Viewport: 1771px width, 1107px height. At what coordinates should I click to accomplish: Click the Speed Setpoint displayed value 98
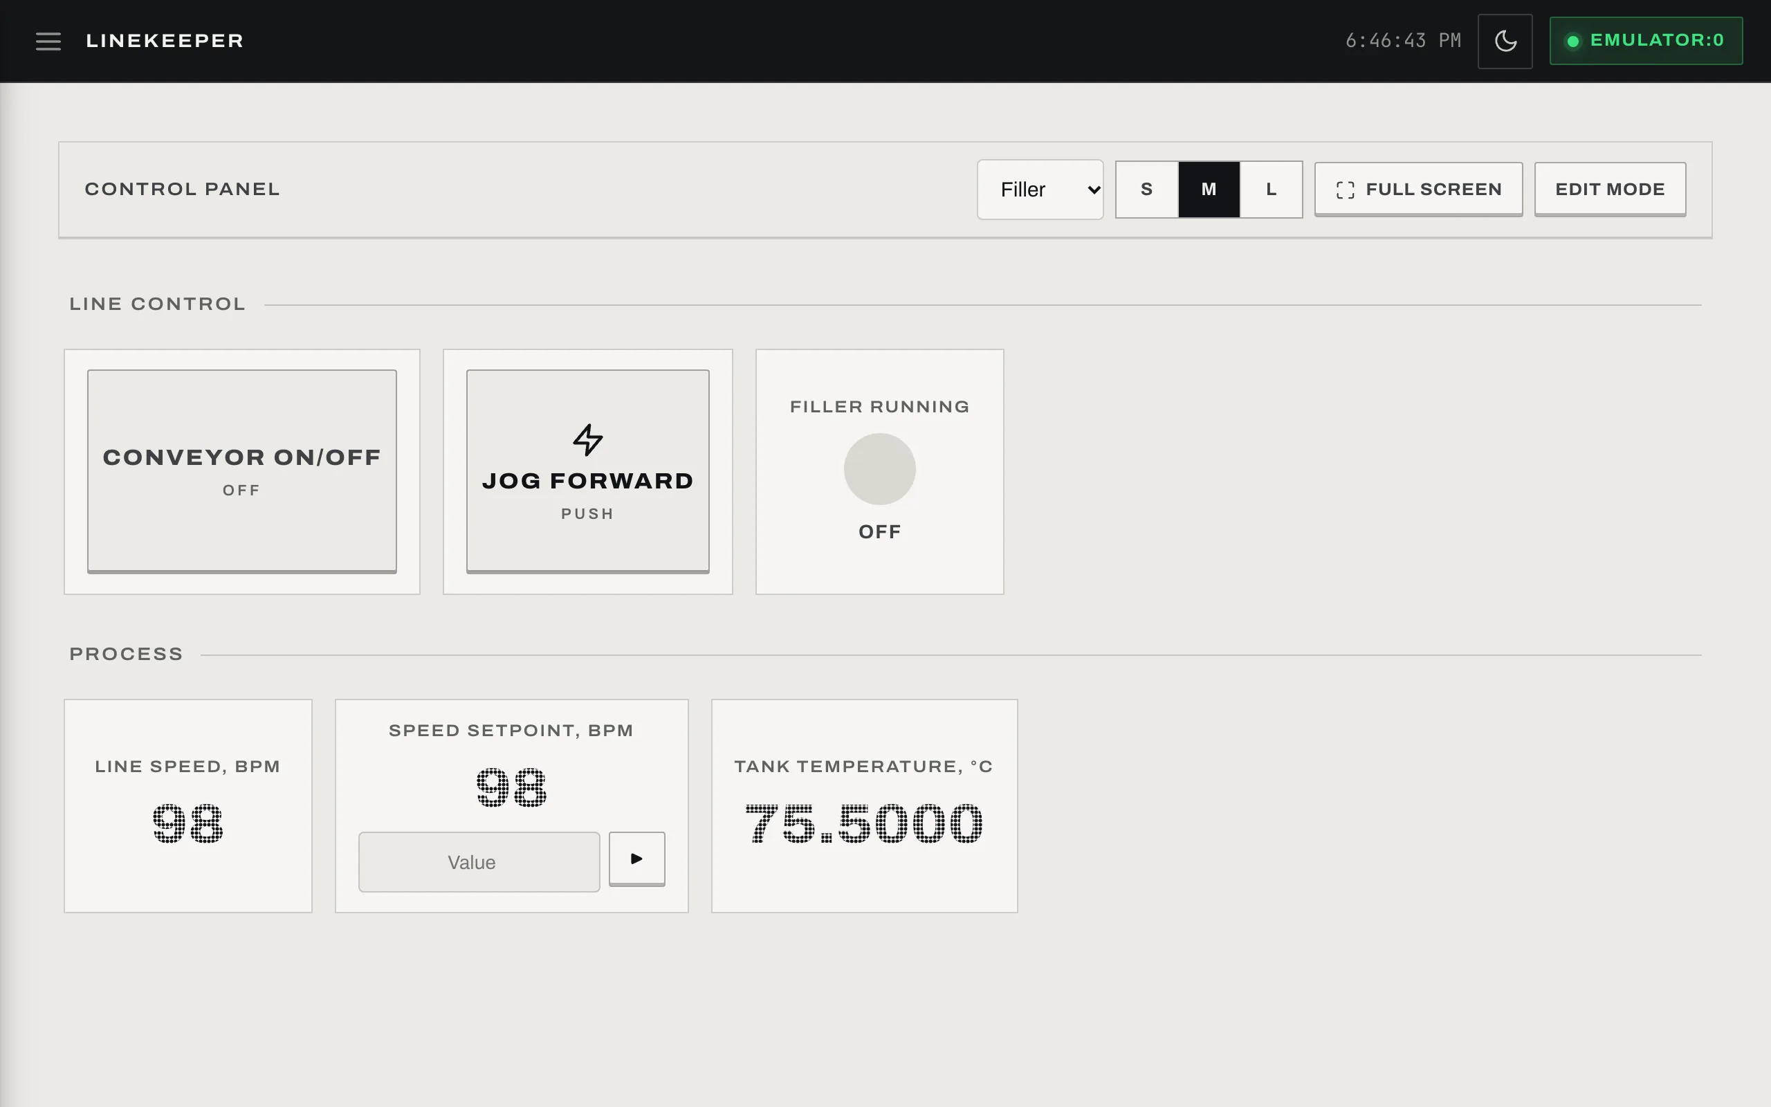(511, 788)
